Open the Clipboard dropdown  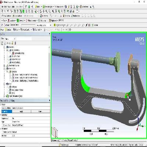pyautogui.click(x=54, y=21)
